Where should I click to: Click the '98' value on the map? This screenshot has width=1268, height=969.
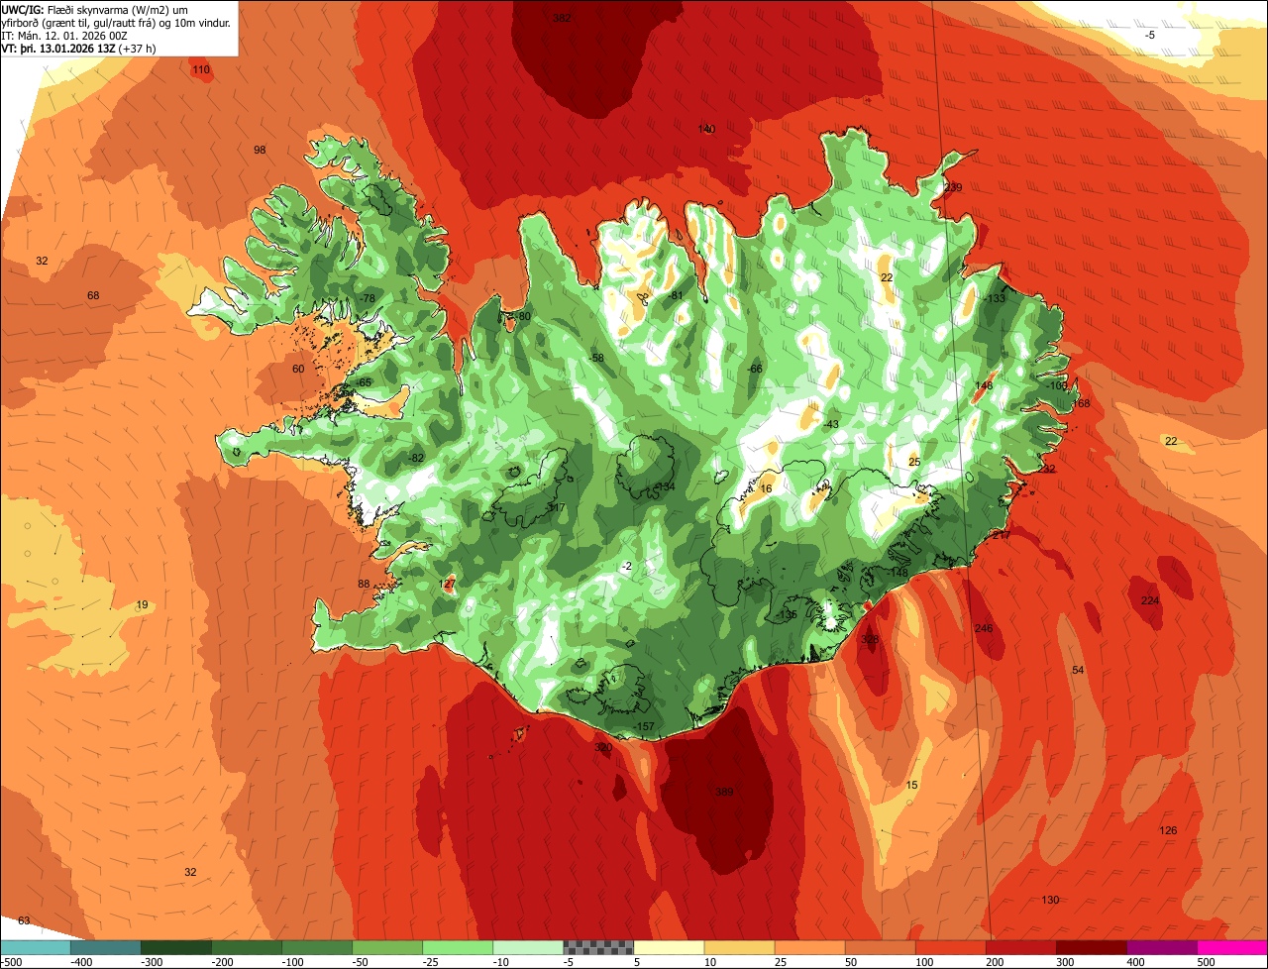pos(260,150)
